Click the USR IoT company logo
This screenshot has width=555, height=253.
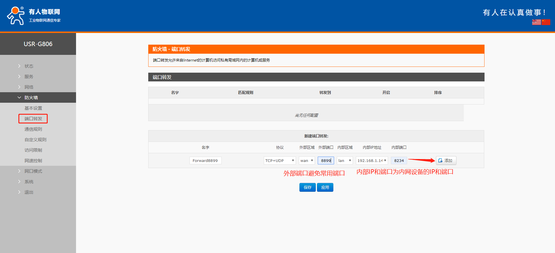pyautogui.click(x=34, y=16)
